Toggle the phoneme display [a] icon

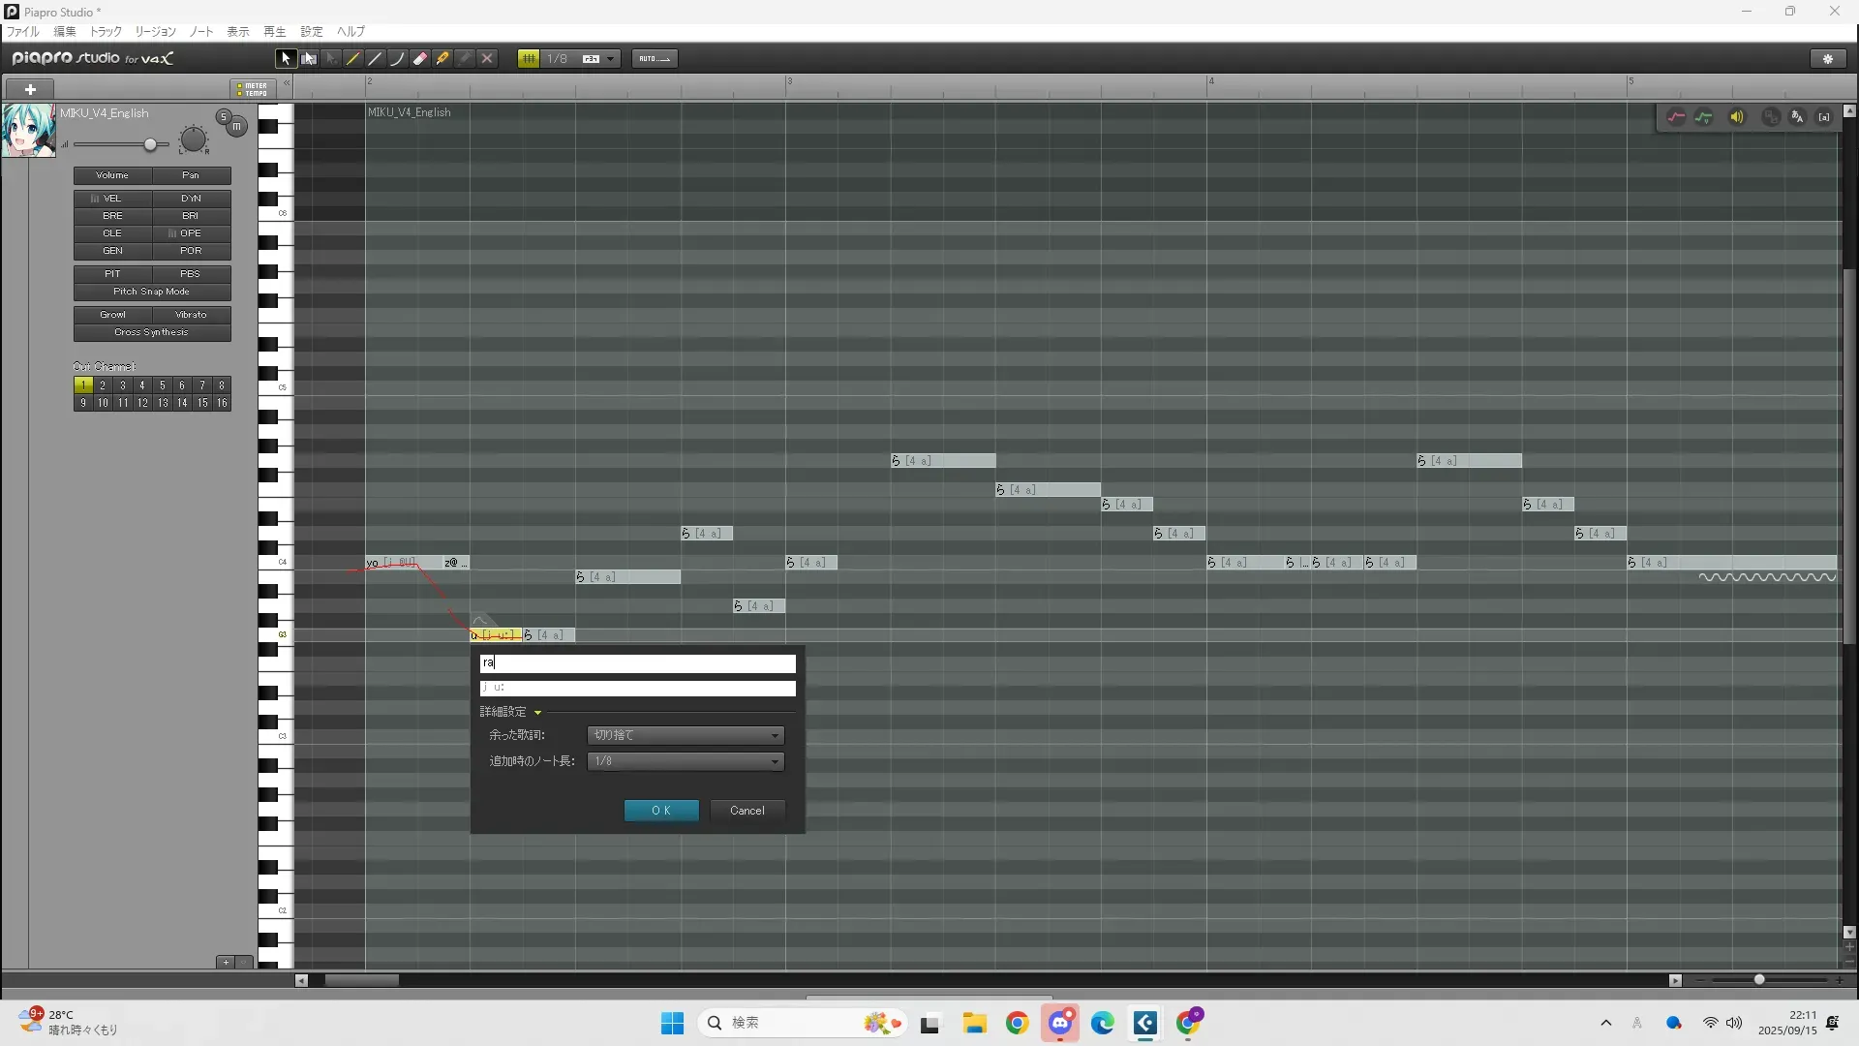point(1824,117)
